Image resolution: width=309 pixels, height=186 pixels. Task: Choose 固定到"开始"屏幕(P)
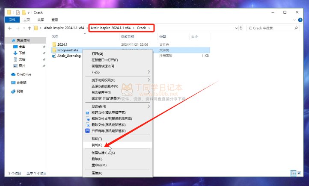(x=118, y=98)
